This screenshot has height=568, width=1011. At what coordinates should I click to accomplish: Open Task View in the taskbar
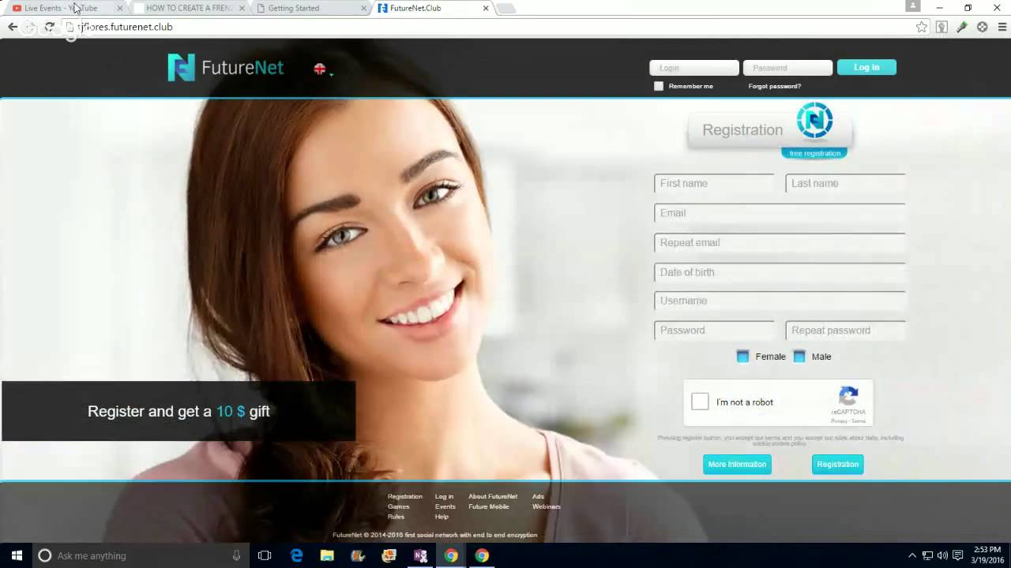click(x=265, y=555)
